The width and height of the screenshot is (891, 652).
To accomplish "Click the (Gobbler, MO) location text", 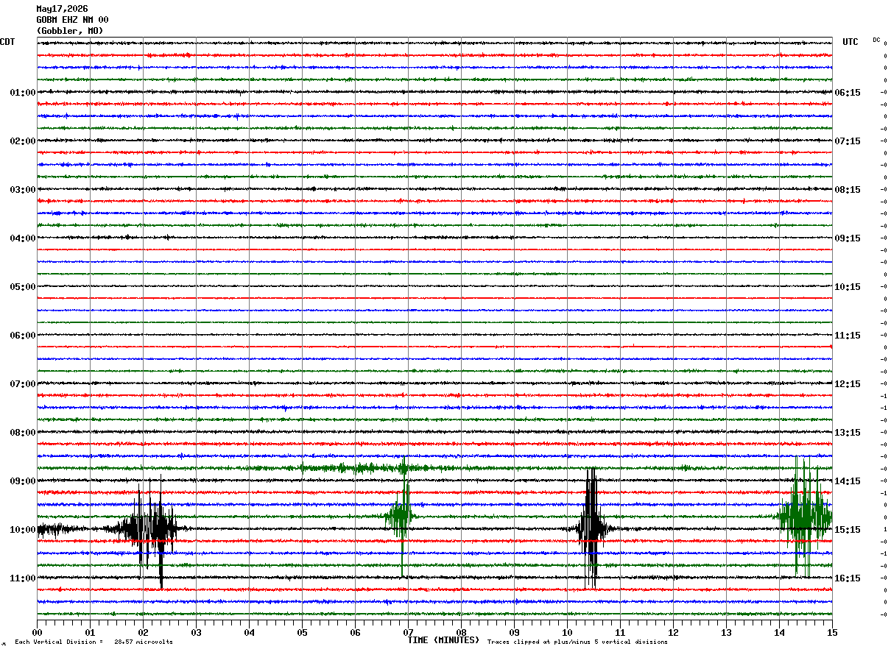I will (x=70, y=31).
